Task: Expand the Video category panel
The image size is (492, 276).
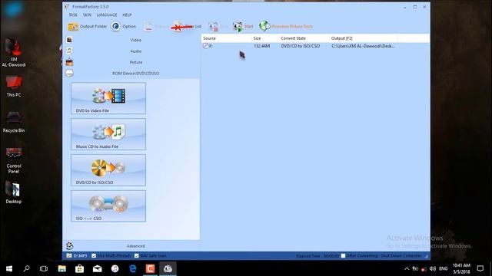Action: [x=135, y=40]
